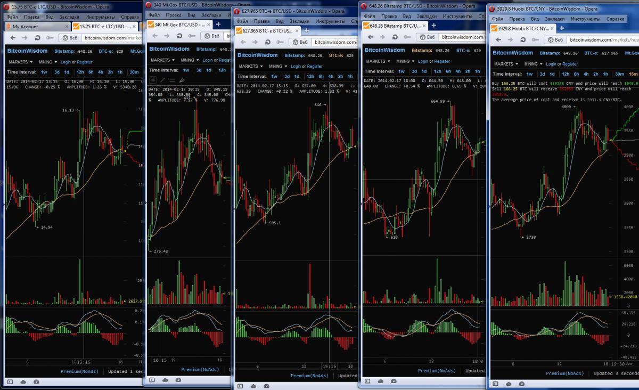Viewport: 639px width, 390px height.
Task: Toggle the panel icon in LTC/USD status bar
Action: click(10, 381)
